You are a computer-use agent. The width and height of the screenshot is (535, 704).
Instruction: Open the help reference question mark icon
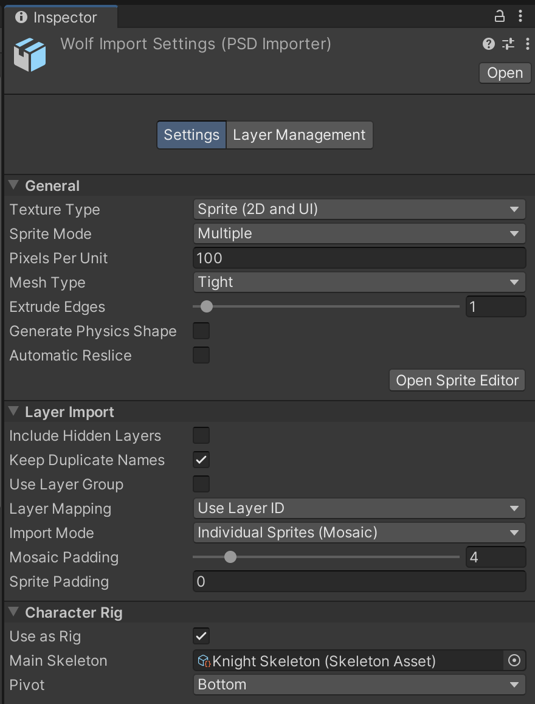click(488, 44)
